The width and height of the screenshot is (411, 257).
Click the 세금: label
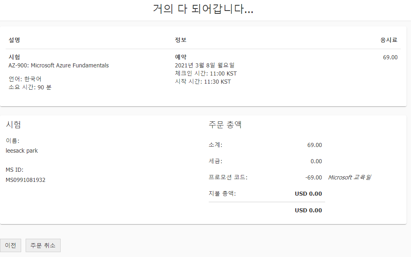(215, 161)
